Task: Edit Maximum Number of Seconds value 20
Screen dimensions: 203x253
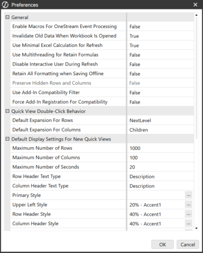Action: [160, 167]
